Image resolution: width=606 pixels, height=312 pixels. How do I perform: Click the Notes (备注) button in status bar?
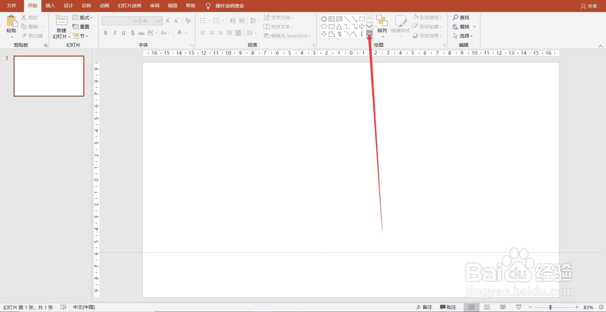coord(424,307)
